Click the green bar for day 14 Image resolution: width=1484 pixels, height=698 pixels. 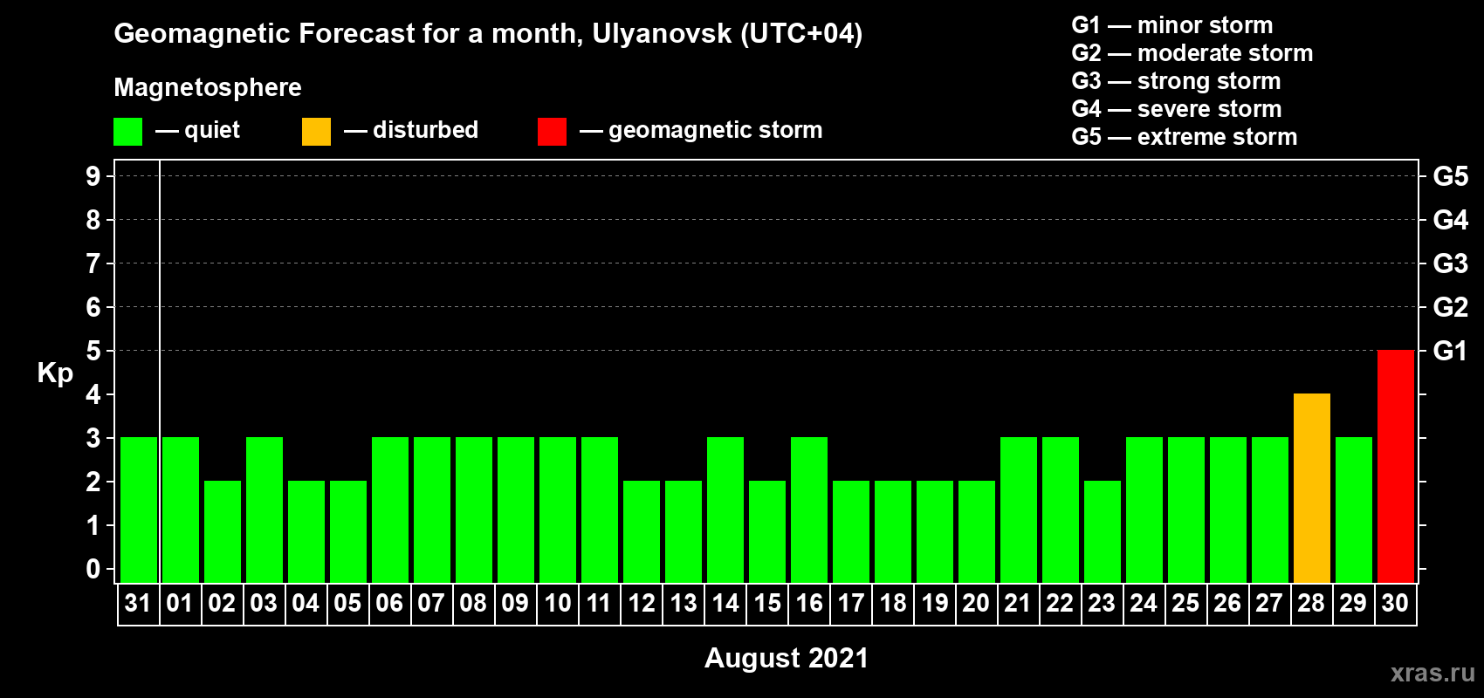click(x=725, y=510)
